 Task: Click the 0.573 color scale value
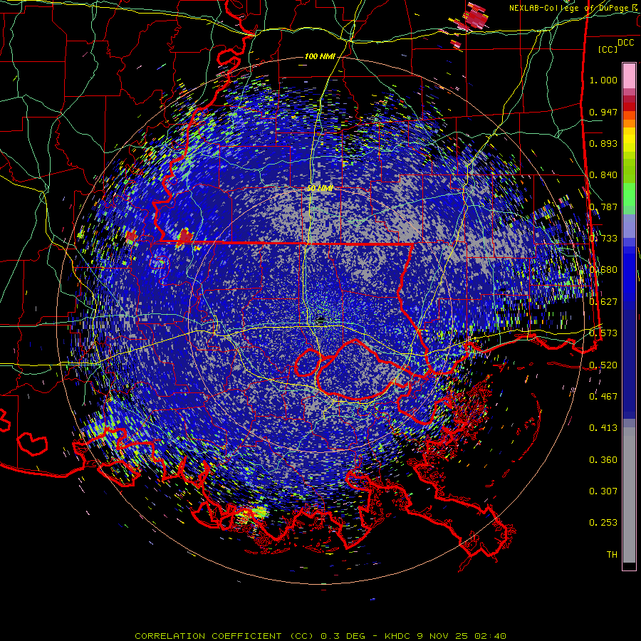tap(603, 333)
